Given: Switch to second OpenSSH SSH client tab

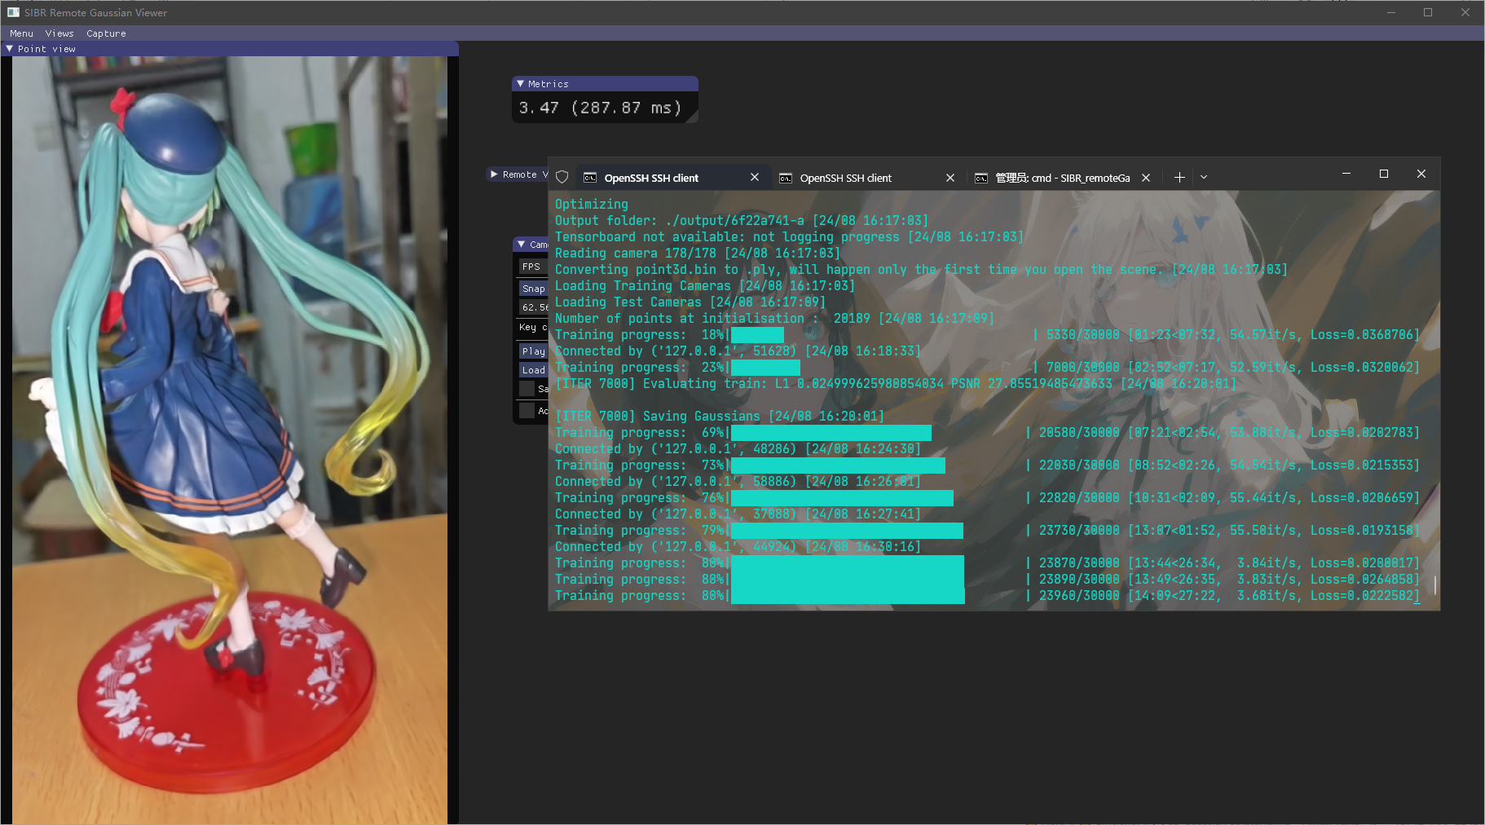Looking at the screenshot, I should [868, 178].
